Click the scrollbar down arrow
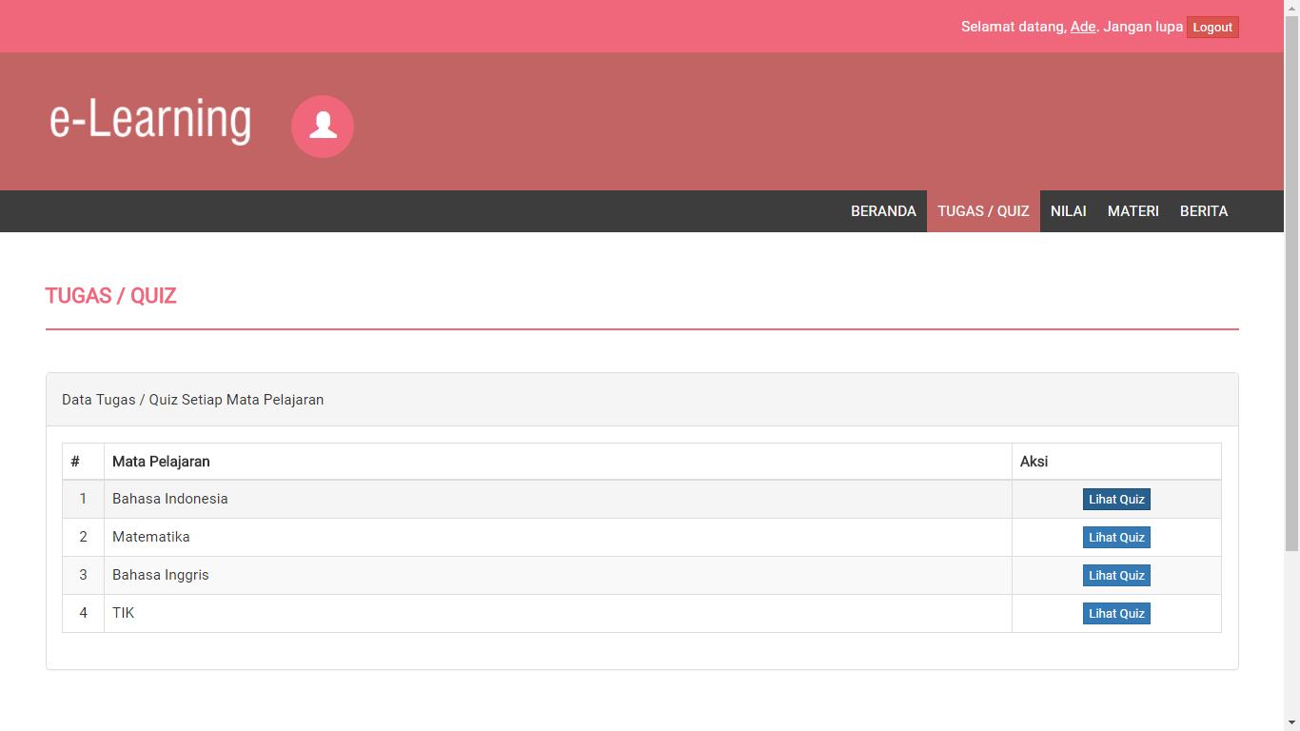The width and height of the screenshot is (1300, 731). click(x=1291, y=723)
